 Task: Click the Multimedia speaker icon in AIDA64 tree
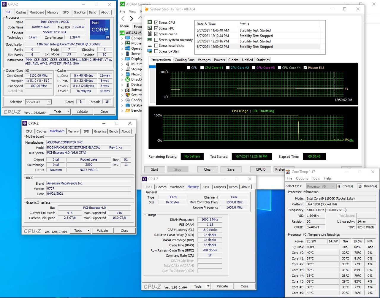point(128,64)
